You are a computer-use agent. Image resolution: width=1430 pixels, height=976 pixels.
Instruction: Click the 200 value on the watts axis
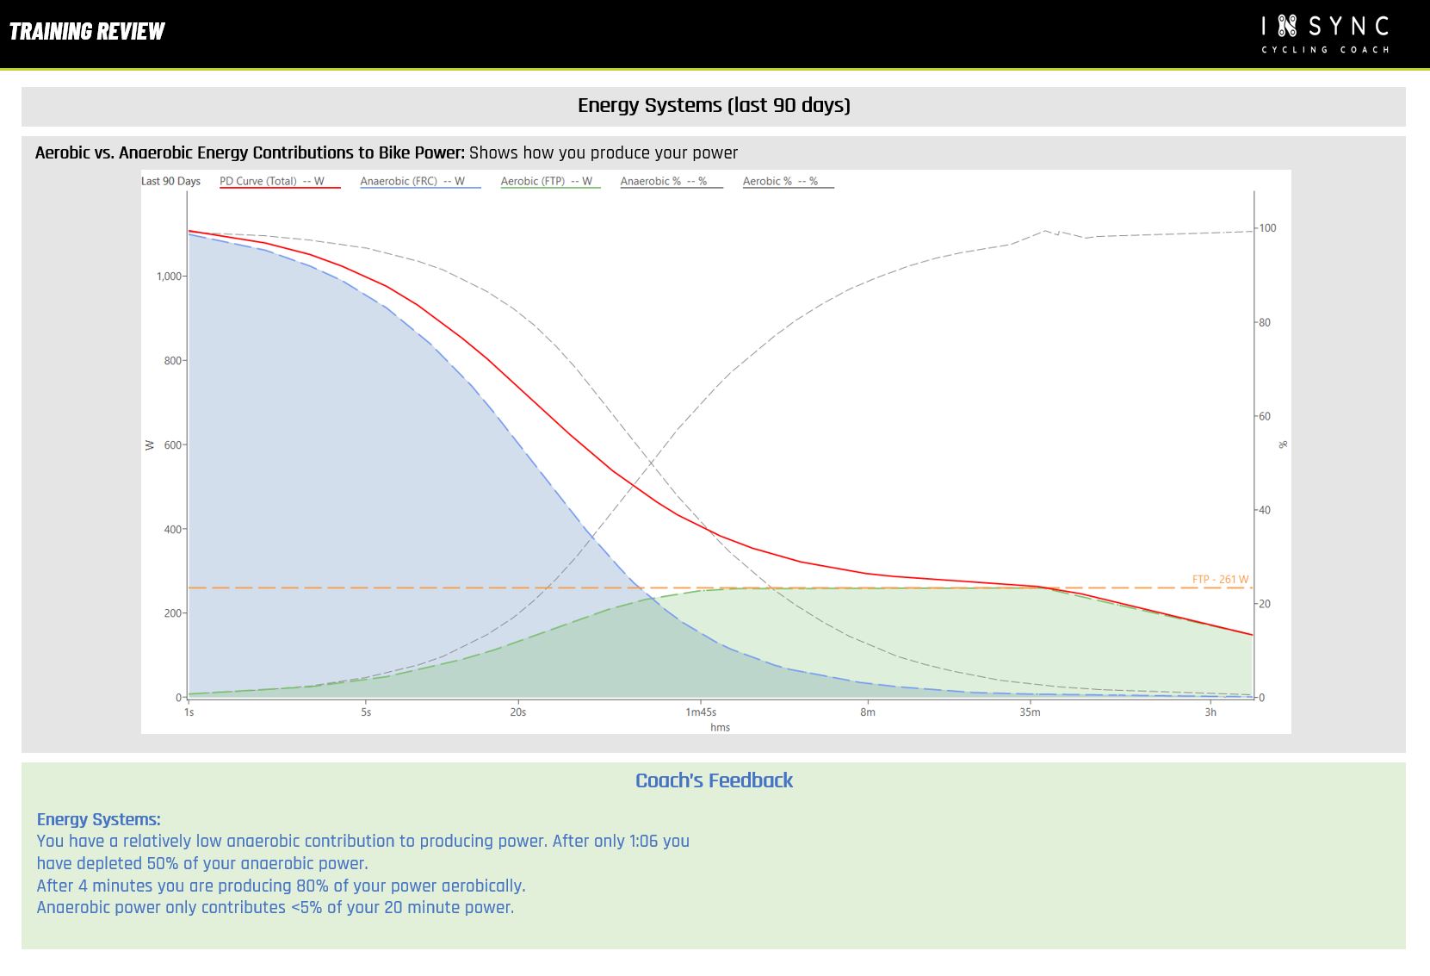[173, 613]
